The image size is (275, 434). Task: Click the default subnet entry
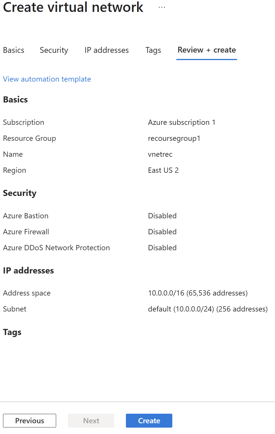click(208, 309)
